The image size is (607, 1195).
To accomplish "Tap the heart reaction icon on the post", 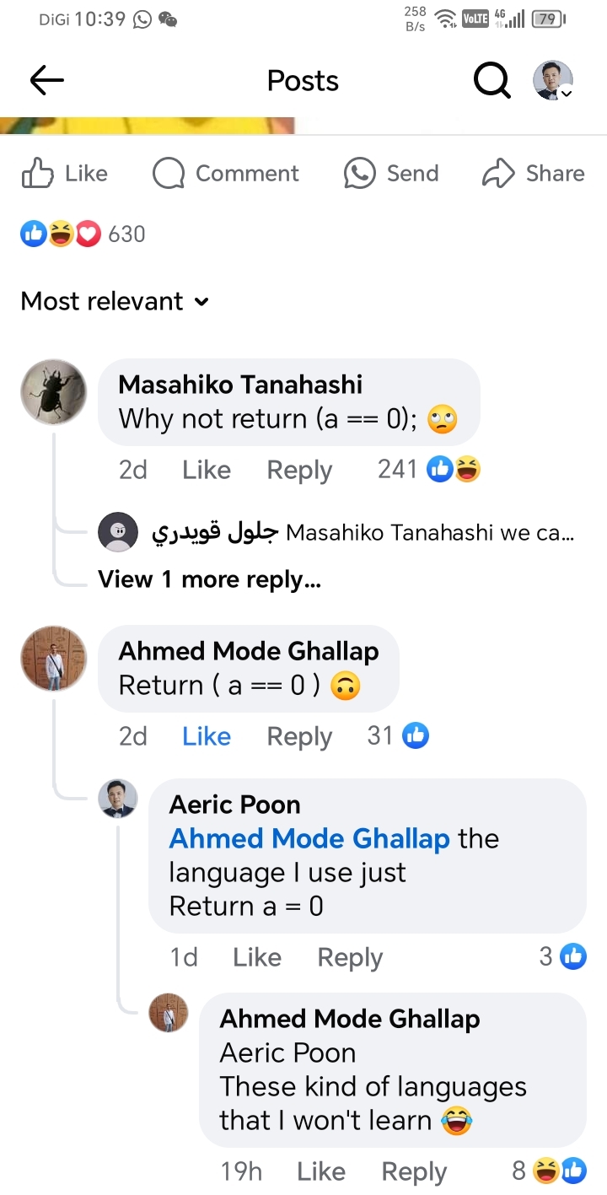I will 89,234.
